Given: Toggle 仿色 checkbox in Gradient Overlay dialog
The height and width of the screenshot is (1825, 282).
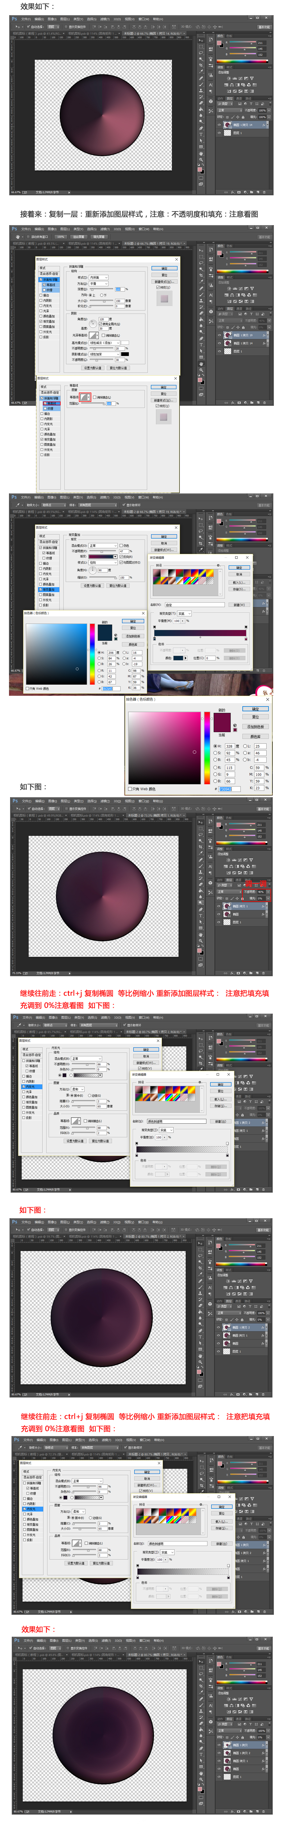Looking at the screenshot, I should click(x=121, y=546).
